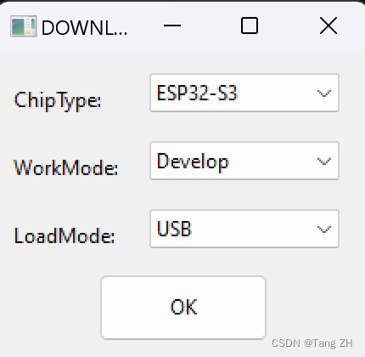365x357 pixels.
Task: Click the download tool app icon in title bar
Action: pos(24,26)
